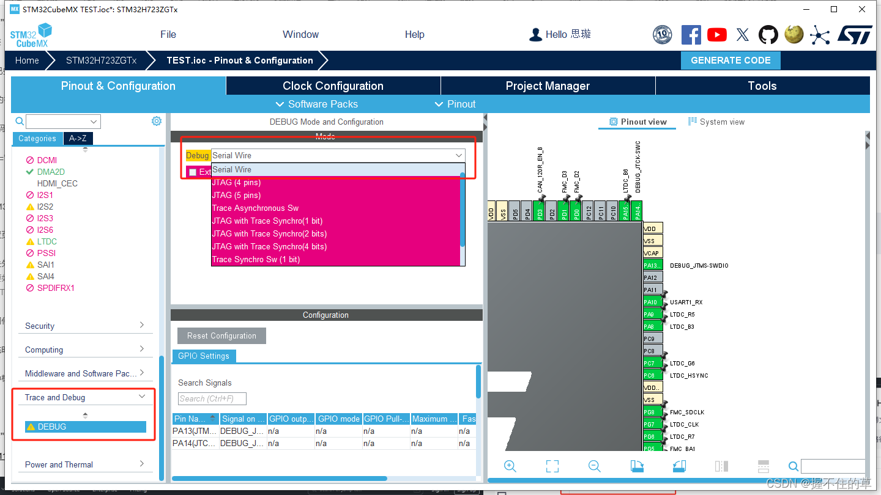Viewport: 881px width, 495px height.
Task: Click the pinout search field
Action: click(x=833, y=467)
